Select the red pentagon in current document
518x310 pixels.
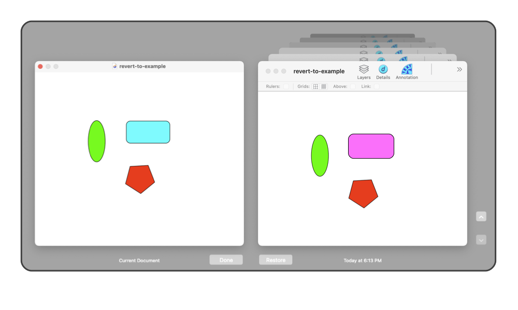click(x=140, y=179)
